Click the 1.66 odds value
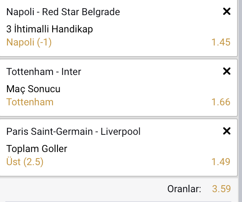 tap(221, 102)
